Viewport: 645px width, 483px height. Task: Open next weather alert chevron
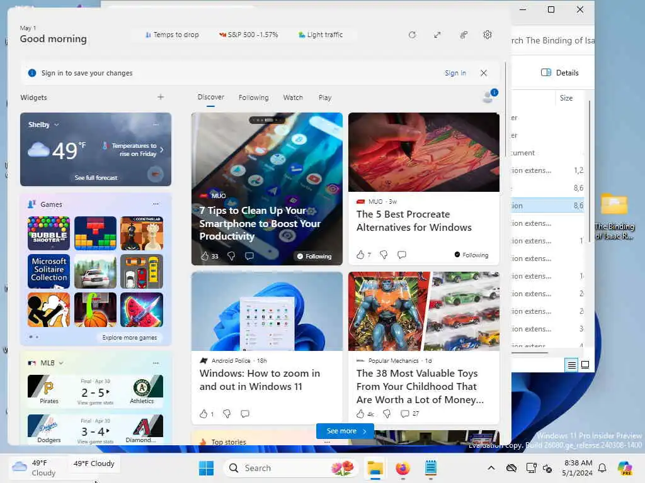click(162, 150)
